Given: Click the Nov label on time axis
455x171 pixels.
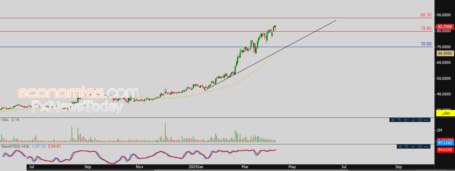Looking at the screenshot, I should [139, 166].
